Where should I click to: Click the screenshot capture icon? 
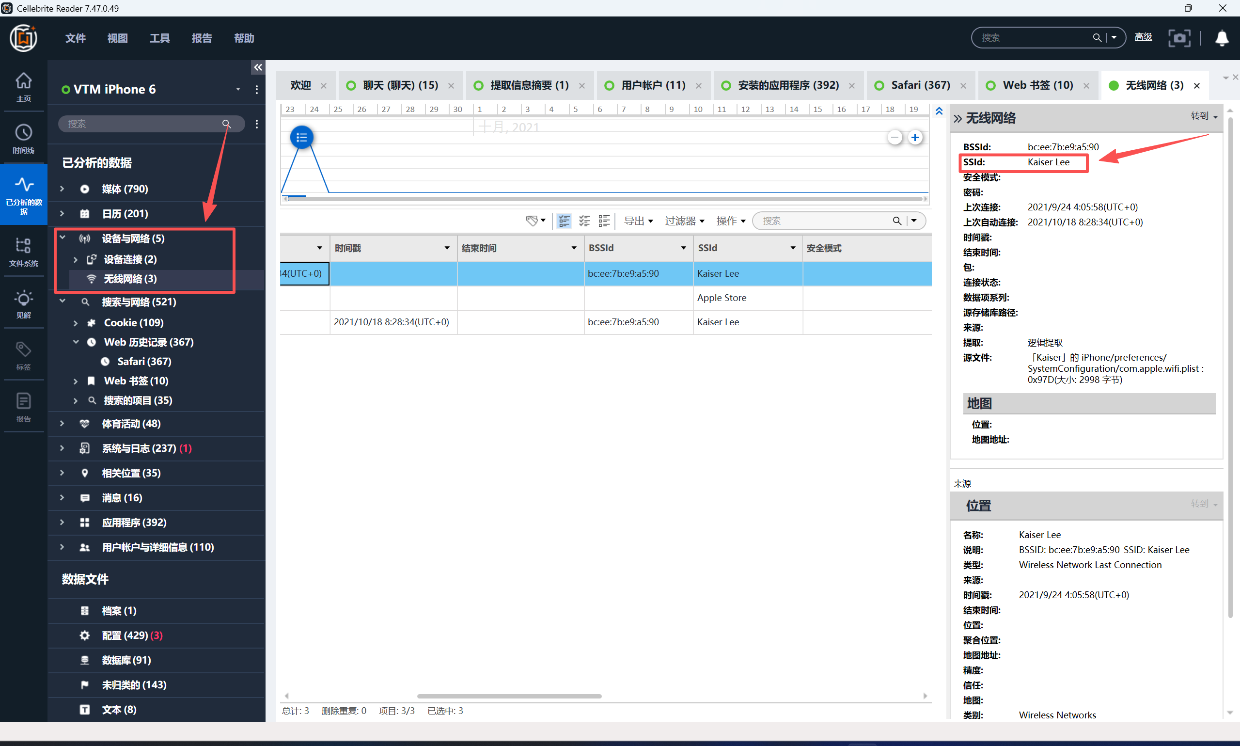[x=1179, y=38]
